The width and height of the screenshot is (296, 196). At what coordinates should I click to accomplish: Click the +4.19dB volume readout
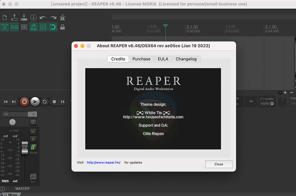[x=14, y=131]
